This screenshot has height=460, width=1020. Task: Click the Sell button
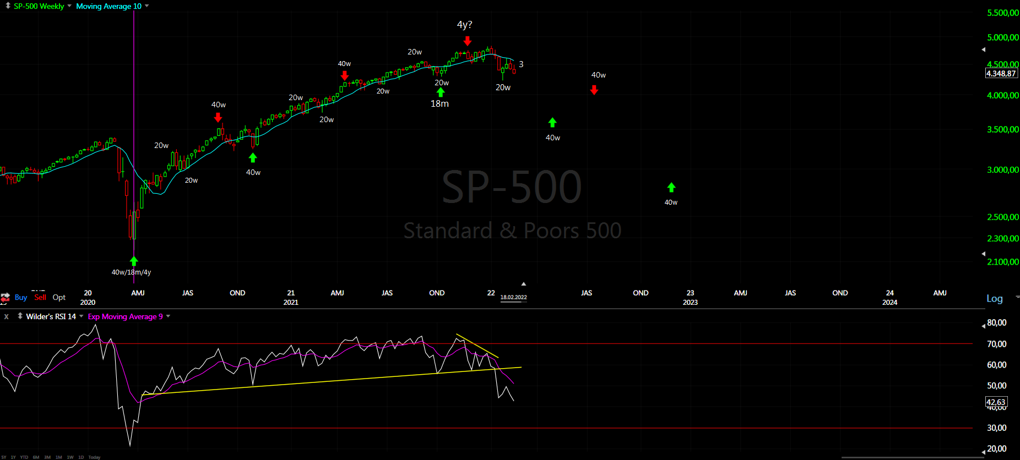coord(40,297)
